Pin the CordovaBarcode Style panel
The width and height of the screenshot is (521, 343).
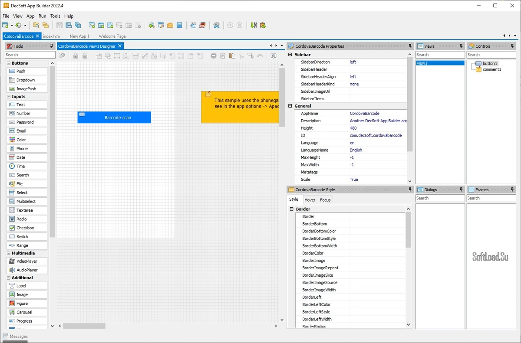point(410,189)
